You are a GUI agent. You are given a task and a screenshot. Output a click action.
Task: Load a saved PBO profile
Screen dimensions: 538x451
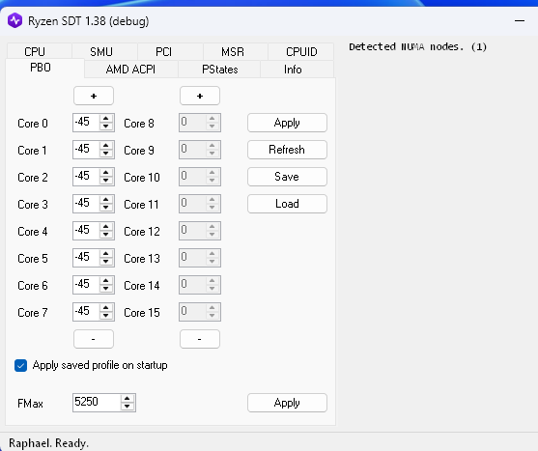pos(287,204)
